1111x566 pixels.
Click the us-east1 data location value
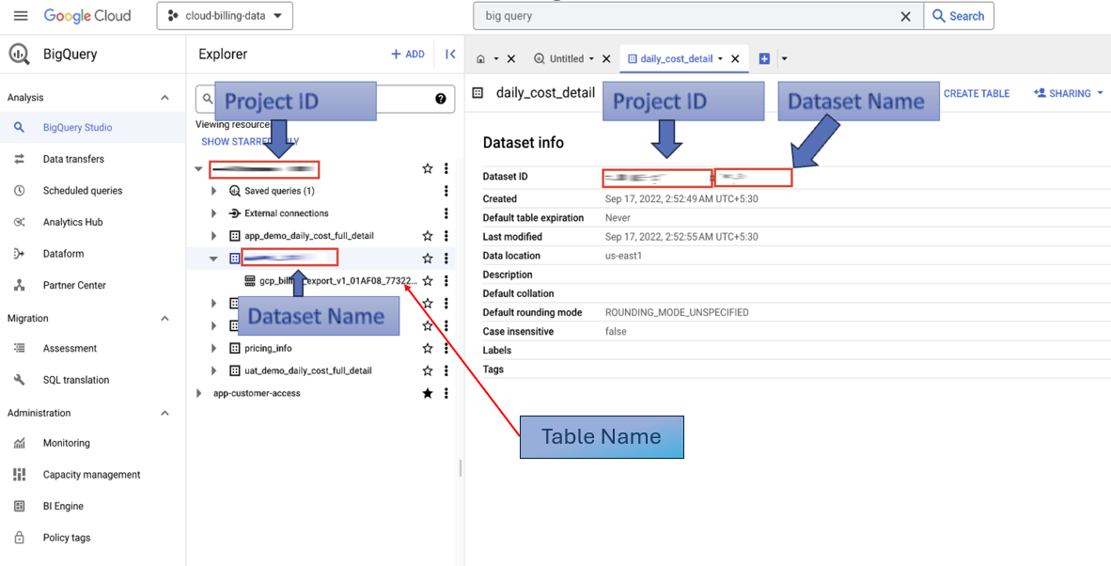click(625, 256)
